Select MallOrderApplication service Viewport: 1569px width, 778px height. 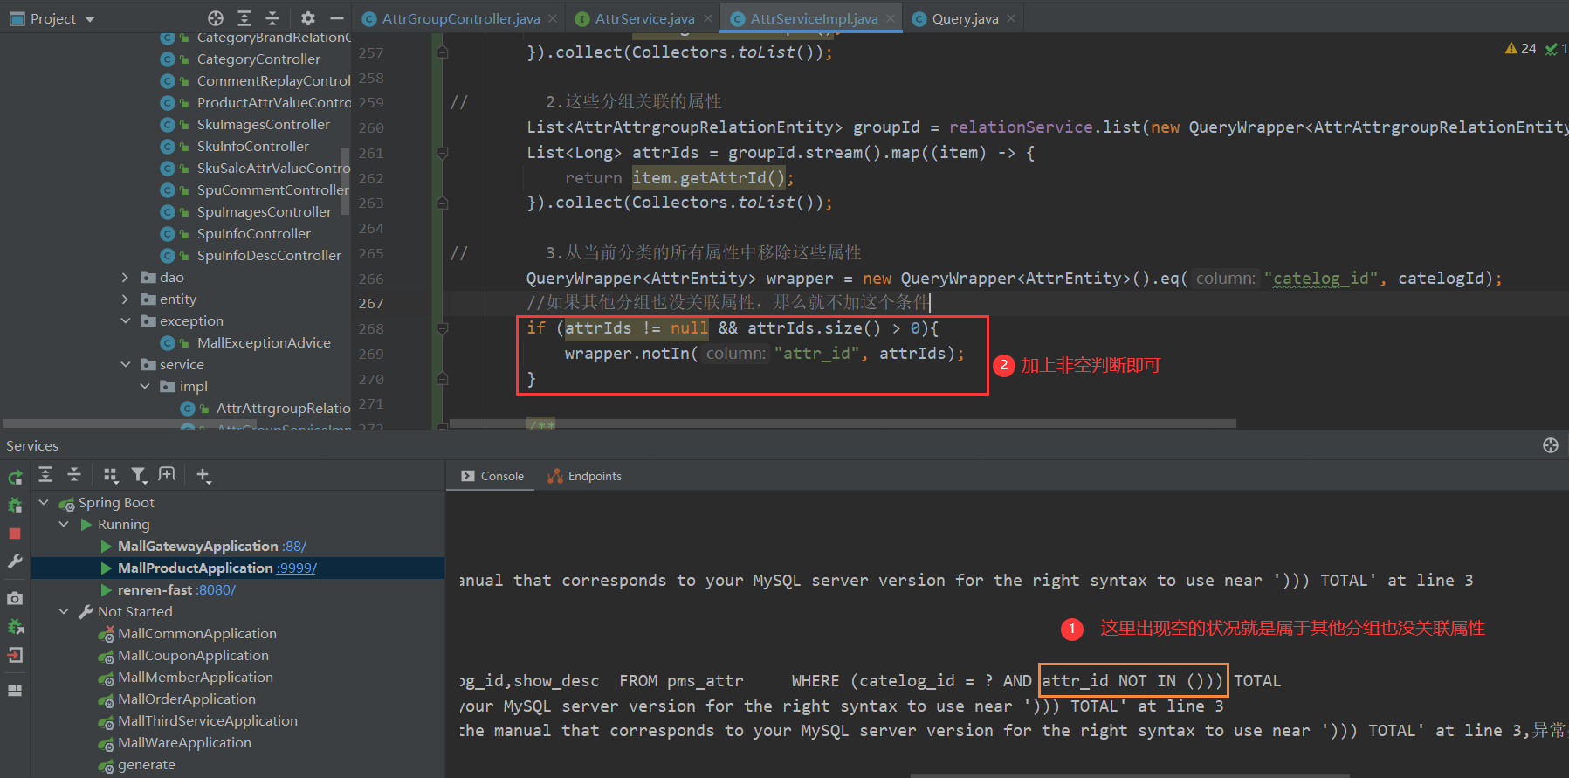coord(186,699)
